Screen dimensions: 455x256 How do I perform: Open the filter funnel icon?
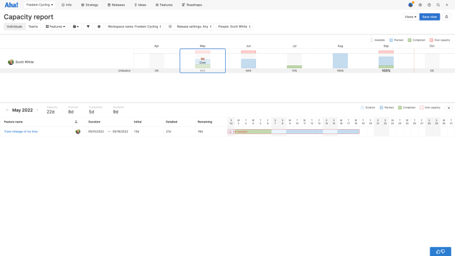click(88, 27)
